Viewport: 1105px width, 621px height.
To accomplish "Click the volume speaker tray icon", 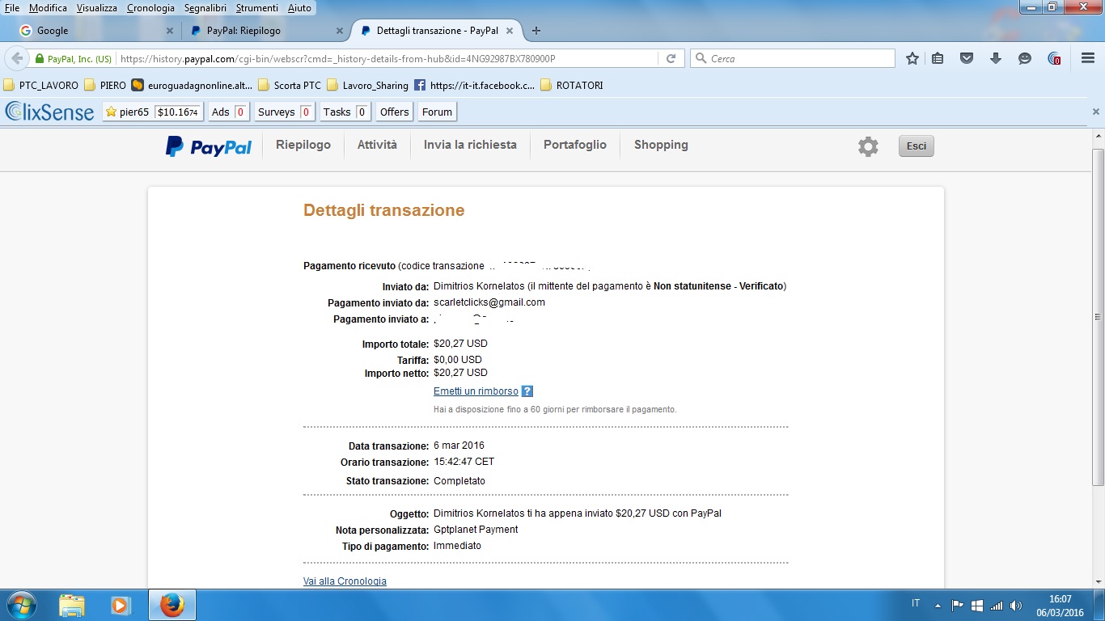I will coord(1016,605).
